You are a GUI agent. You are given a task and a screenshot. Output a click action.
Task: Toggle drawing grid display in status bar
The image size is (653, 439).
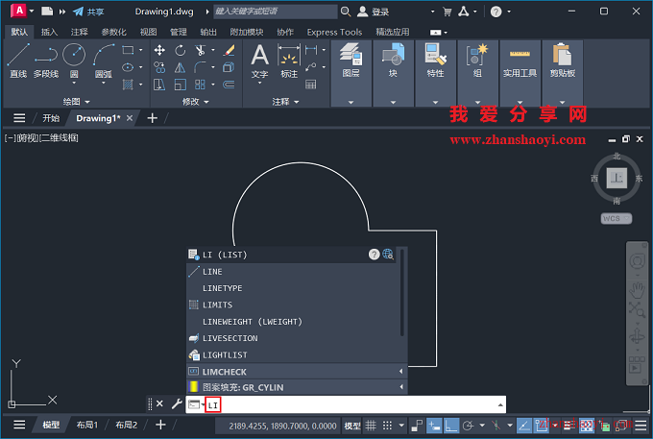pyautogui.click(x=371, y=426)
